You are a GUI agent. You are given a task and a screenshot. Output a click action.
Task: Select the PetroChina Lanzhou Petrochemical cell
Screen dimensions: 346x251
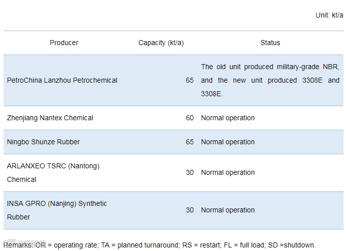point(62,80)
